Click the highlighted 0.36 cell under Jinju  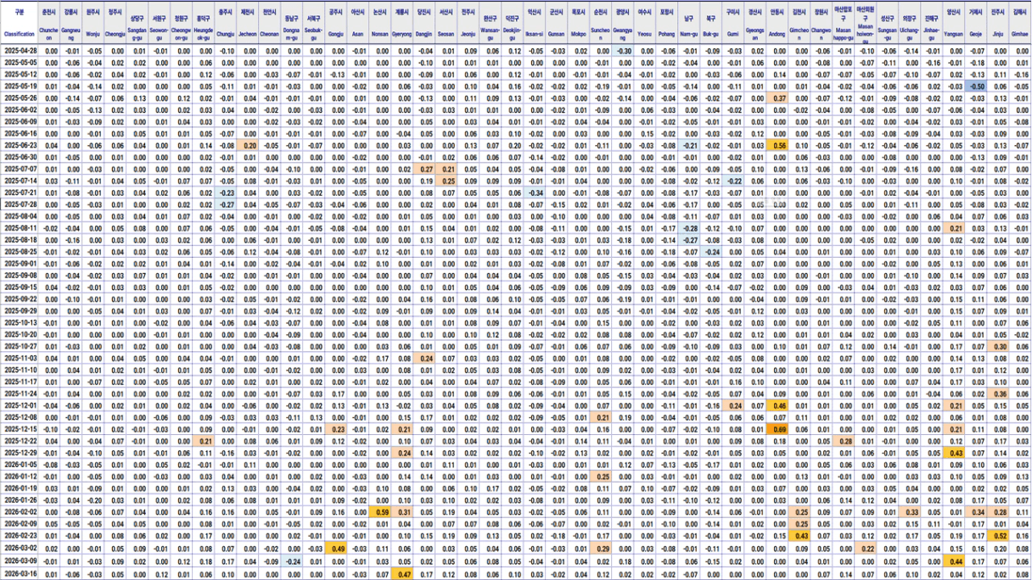click(x=998, y=393)
